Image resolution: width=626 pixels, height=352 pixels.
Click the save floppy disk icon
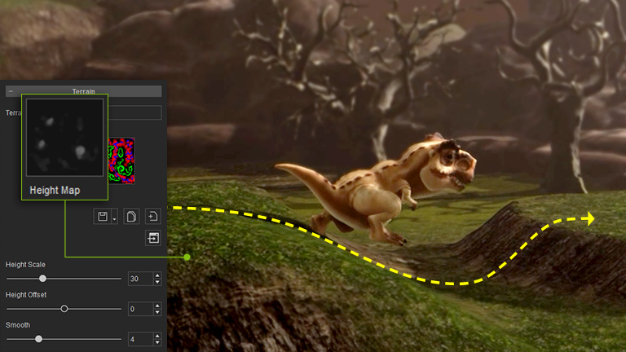103,217
